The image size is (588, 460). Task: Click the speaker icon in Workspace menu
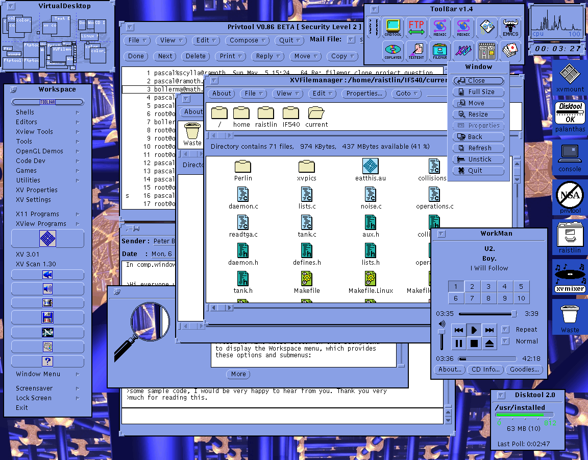click(x=47, y=289)
